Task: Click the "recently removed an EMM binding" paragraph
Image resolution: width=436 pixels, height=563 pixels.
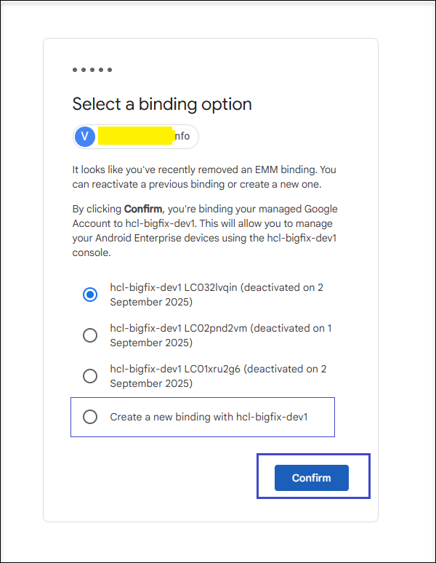Action: 203,176
